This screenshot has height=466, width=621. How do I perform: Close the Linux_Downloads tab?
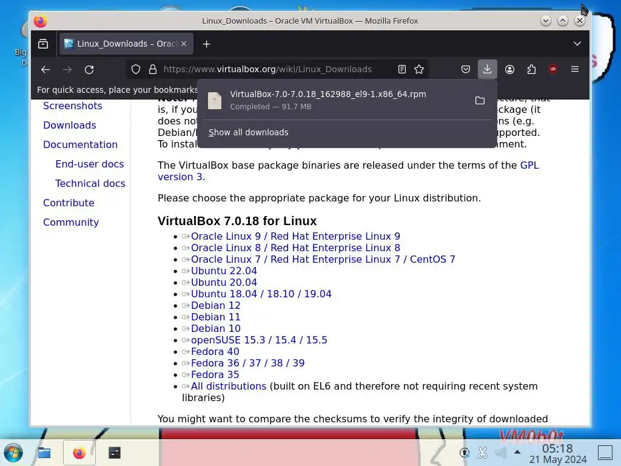tap(184, 44)
